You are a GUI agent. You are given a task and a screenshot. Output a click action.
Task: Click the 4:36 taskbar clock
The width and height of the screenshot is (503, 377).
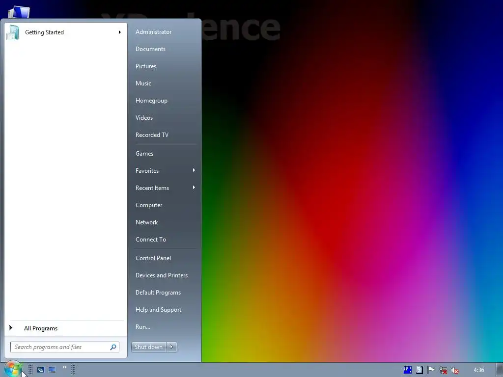click(478, 370)
